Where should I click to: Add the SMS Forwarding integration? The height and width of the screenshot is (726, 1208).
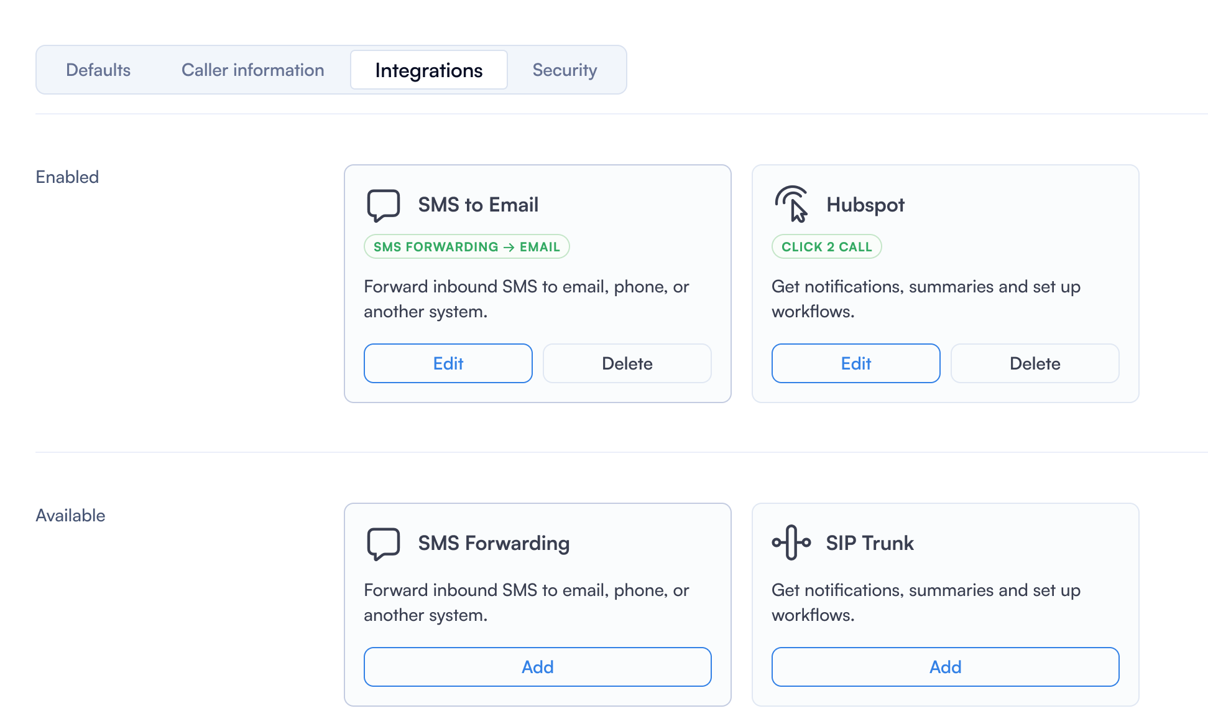point(537,667)
